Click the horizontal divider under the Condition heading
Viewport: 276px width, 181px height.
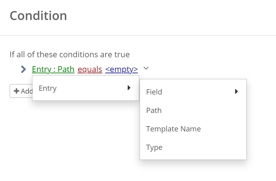point(138,35)
